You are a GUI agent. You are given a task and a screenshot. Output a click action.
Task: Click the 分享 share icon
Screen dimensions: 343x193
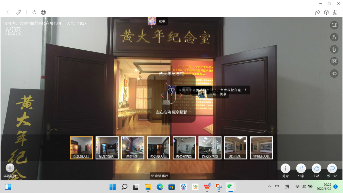click(301, 168)
